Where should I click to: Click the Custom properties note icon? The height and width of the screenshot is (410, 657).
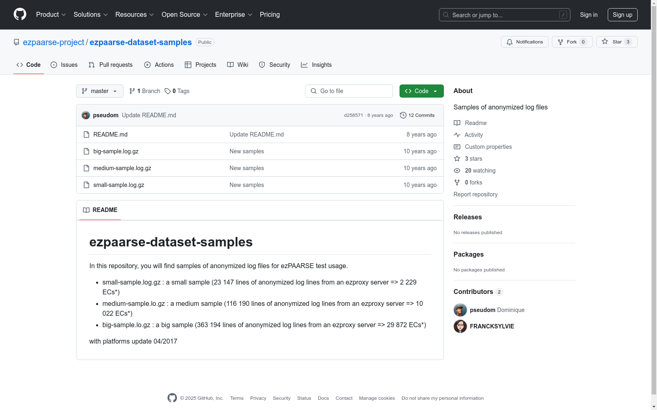tap(457, 147)
